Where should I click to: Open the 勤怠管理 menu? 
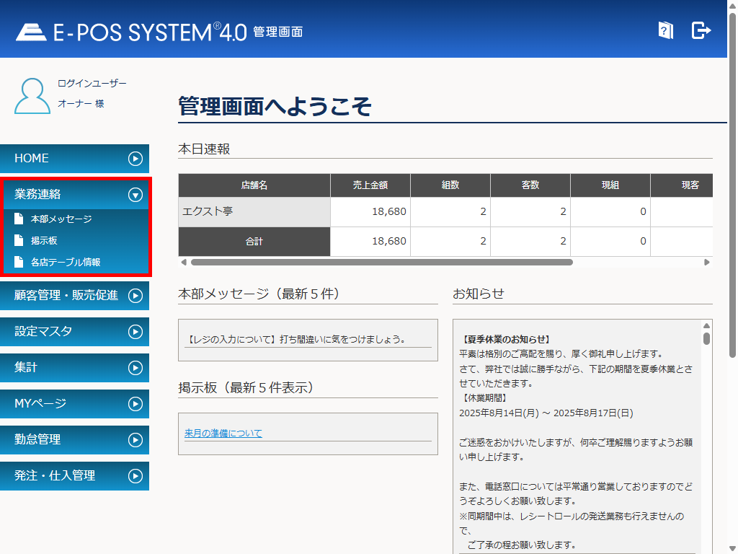tap(135, 440)
